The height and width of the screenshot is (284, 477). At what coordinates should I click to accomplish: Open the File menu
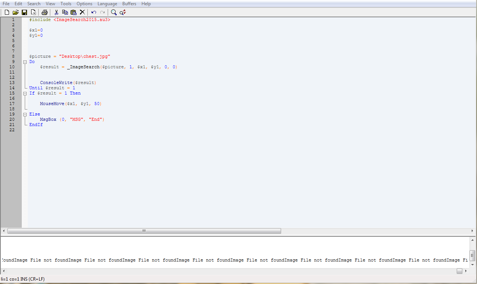click(6, 4)
